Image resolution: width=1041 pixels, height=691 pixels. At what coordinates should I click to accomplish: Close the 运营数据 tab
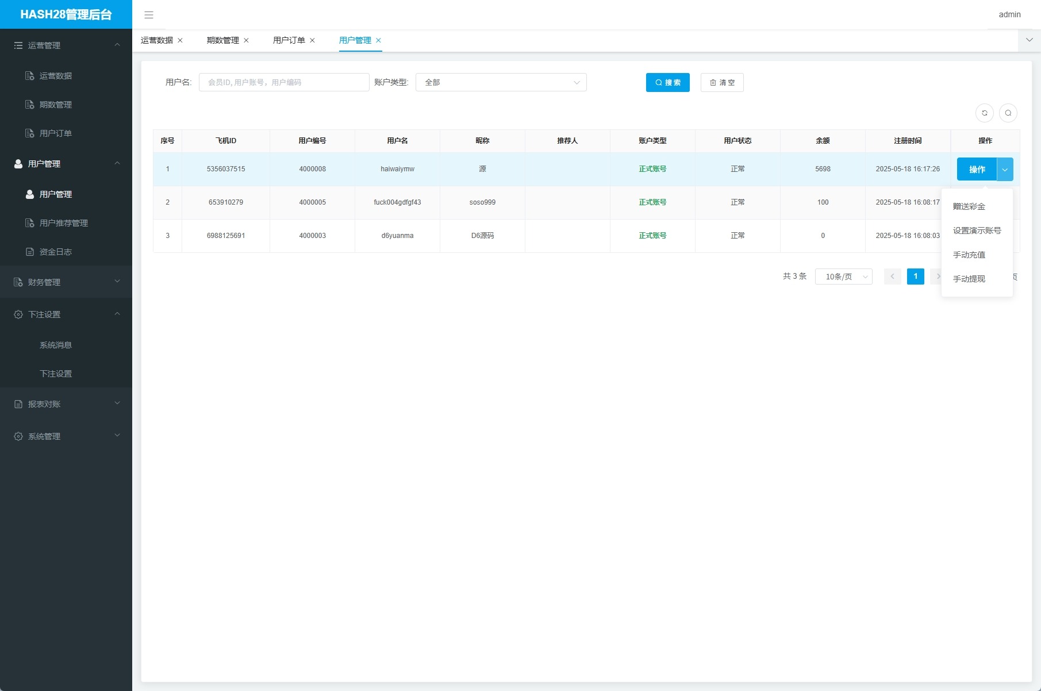click(x=180, y=40)
